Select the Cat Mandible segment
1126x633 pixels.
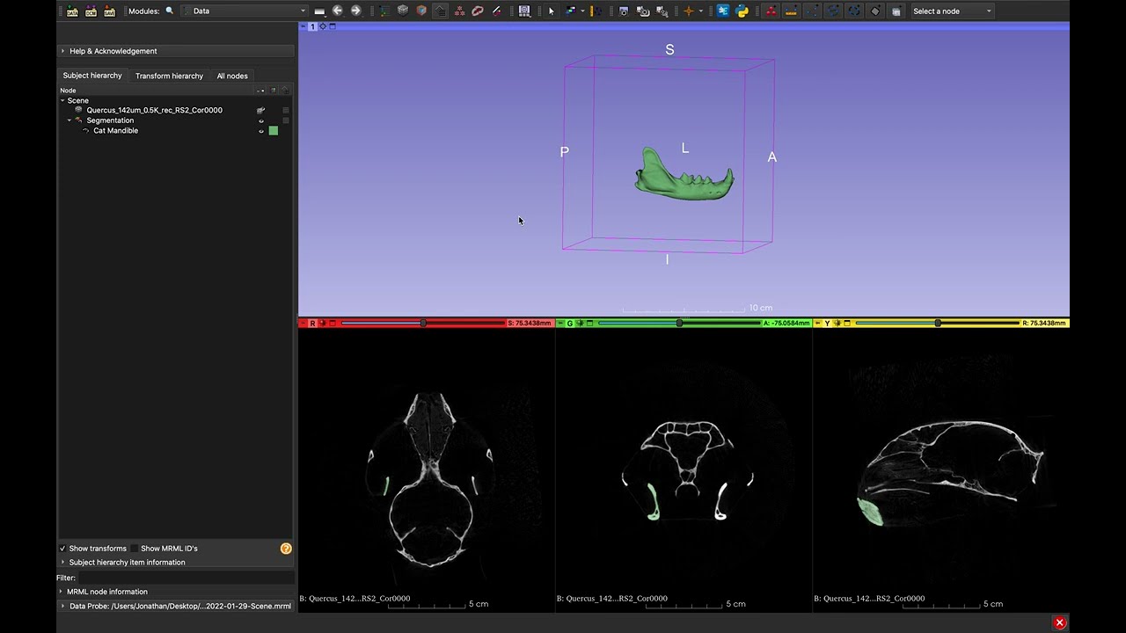115,131
